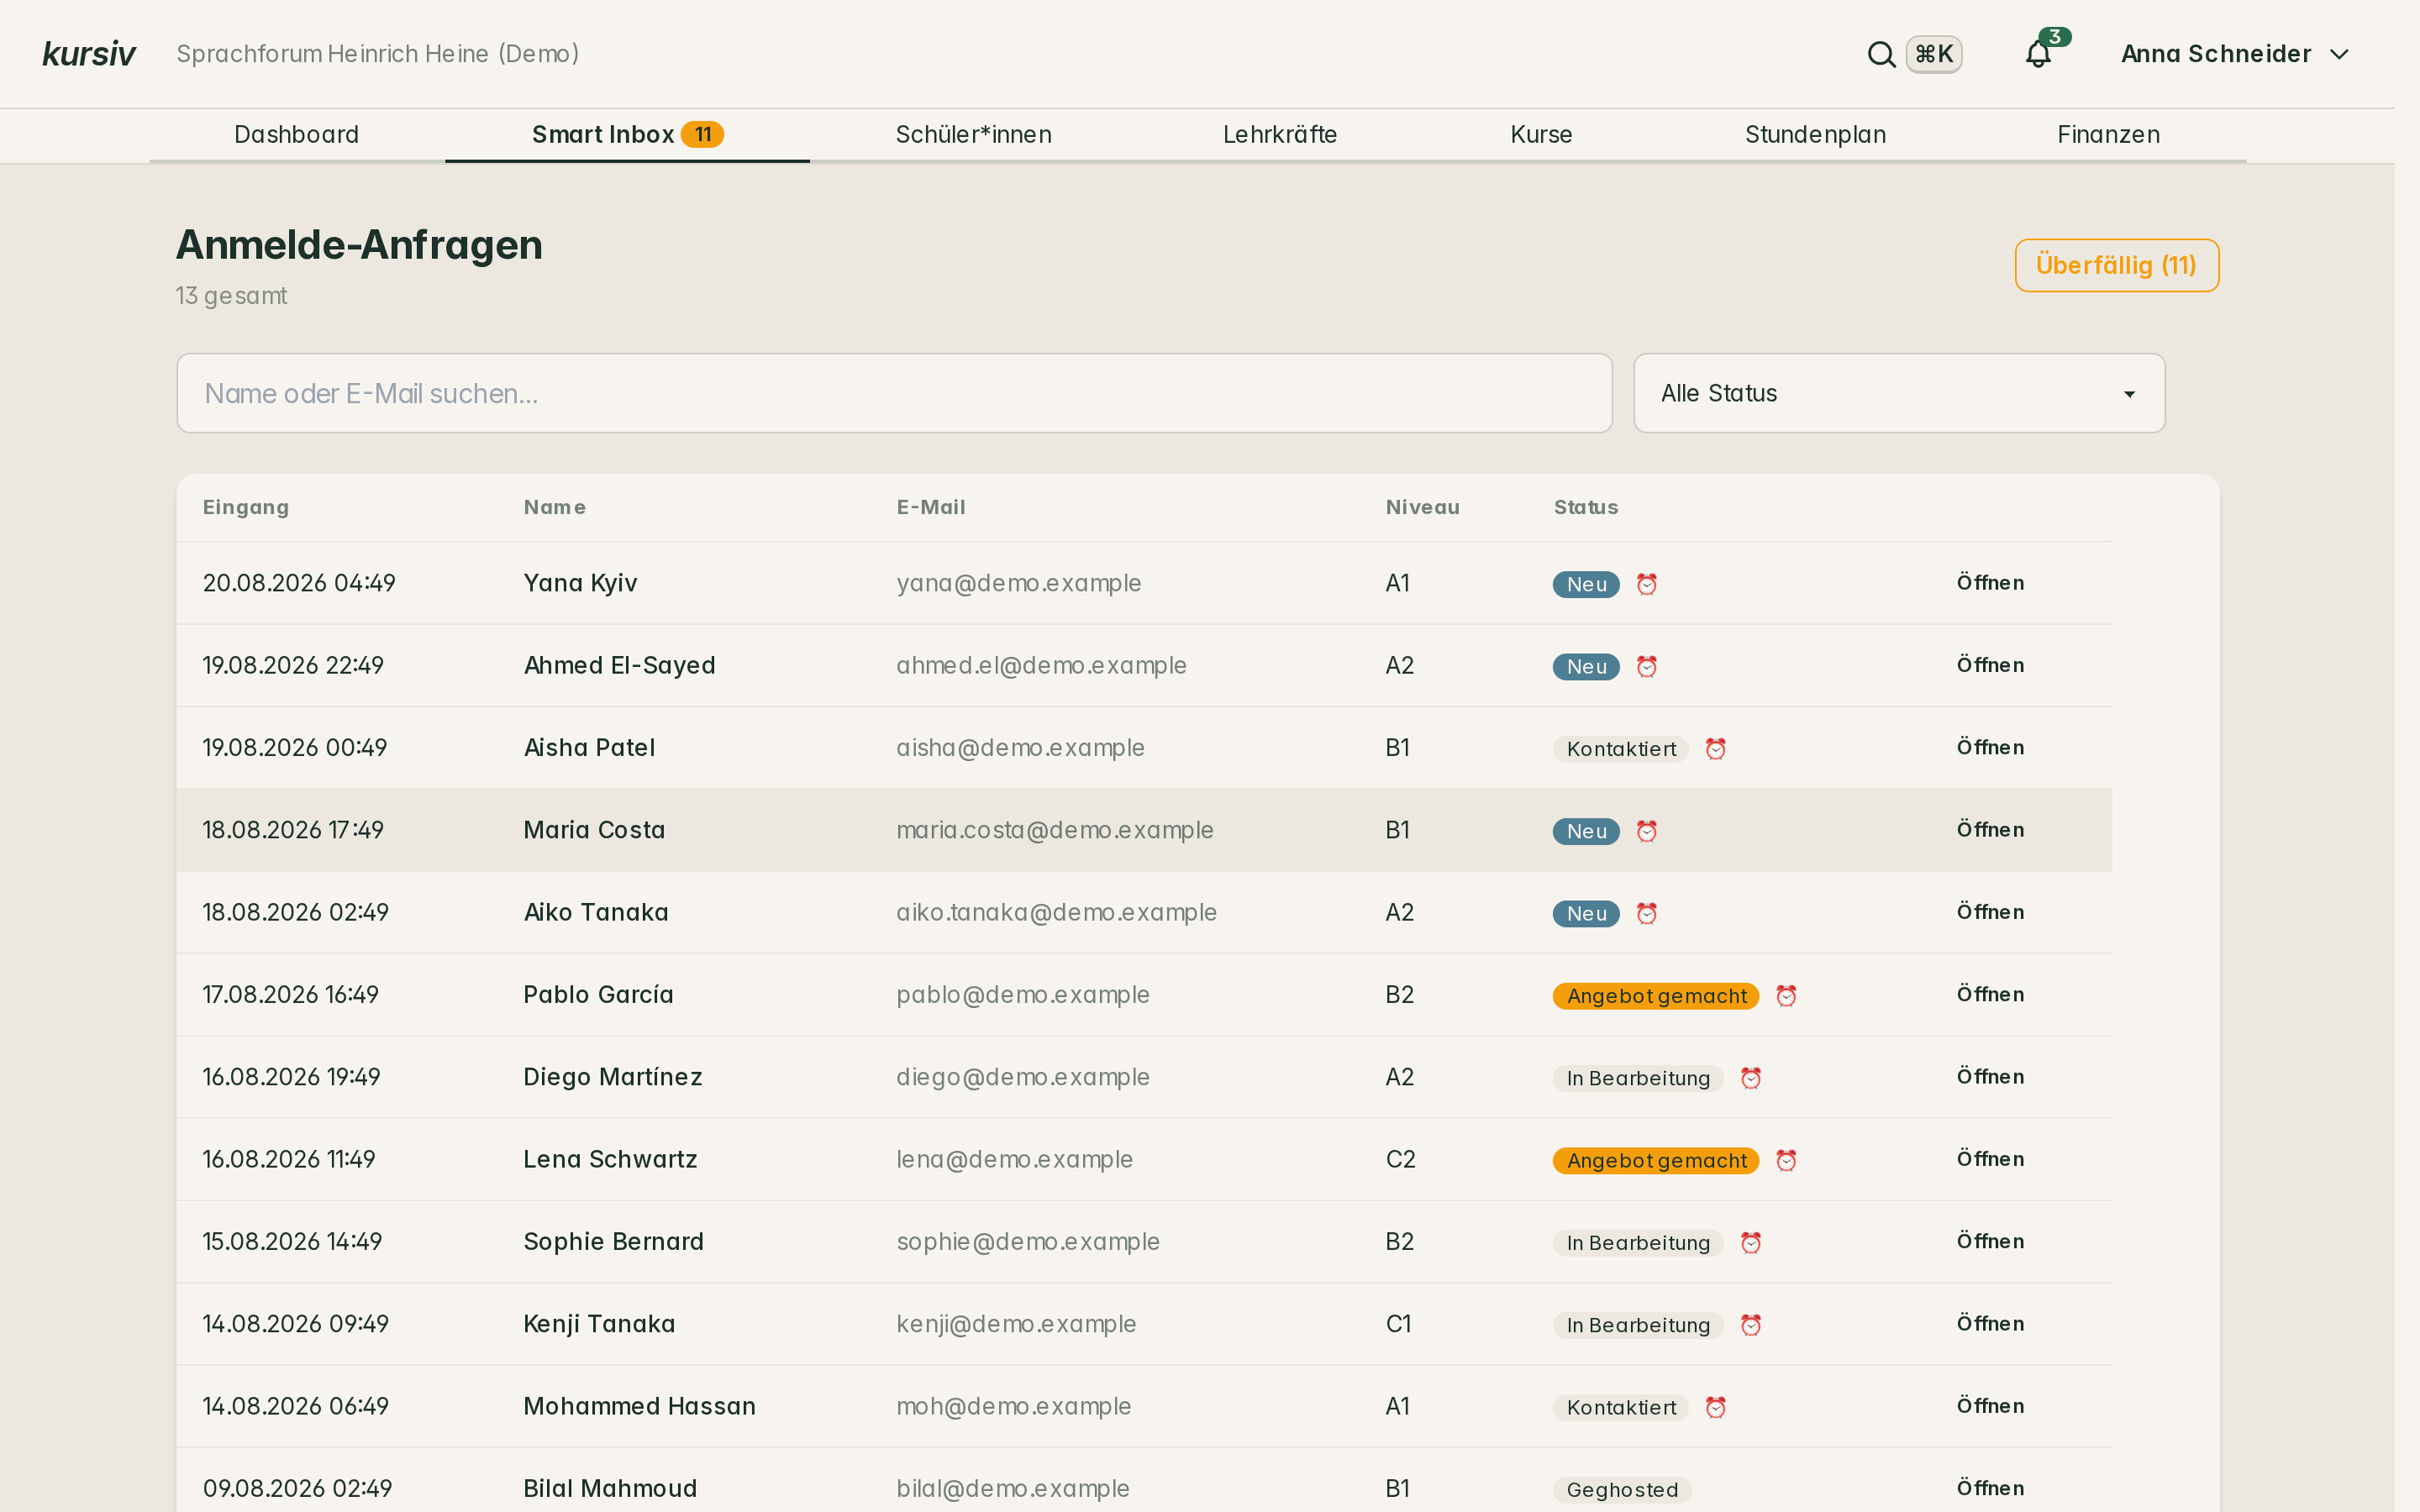Image resolution: width=2420 pixels, height=1512 pixels.
Task: Go to the Dashboard tab
Action: click(x=297, y=135)
